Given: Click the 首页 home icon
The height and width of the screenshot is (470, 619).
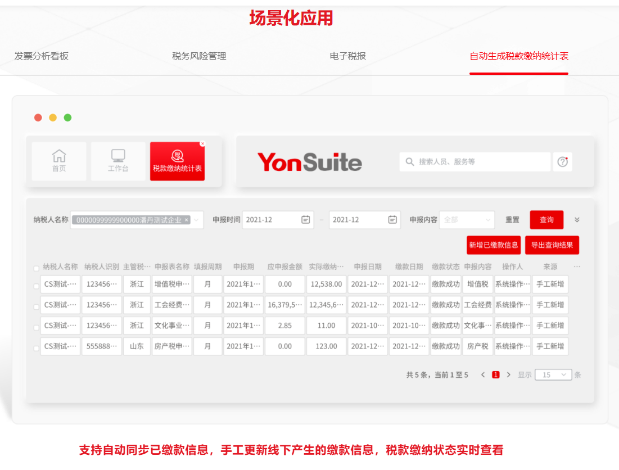Looking at the screenshot, I should coord(59,156).
